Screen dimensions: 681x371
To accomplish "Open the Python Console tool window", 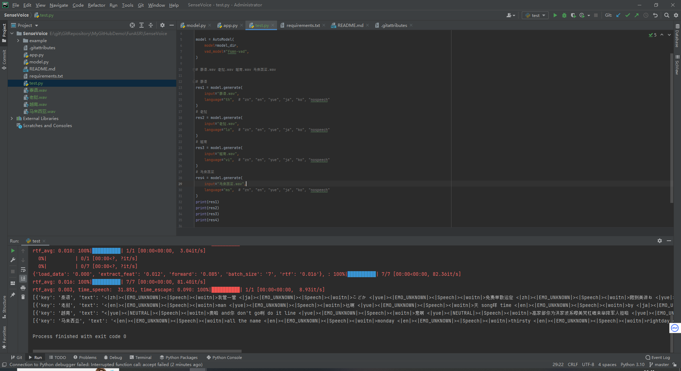I will click(x=224, y=358).
